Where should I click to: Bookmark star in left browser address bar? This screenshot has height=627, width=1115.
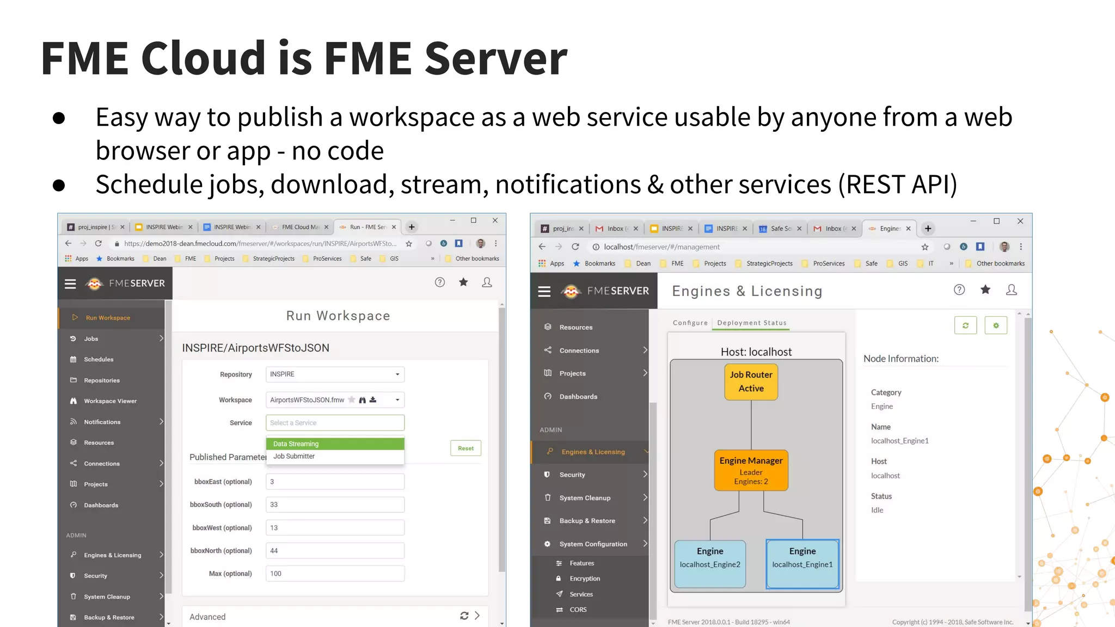[x=409, y=243]
